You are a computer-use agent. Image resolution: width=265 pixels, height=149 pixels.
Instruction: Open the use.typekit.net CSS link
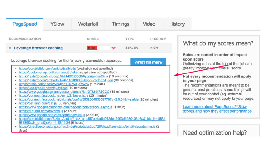pos(45,88)
